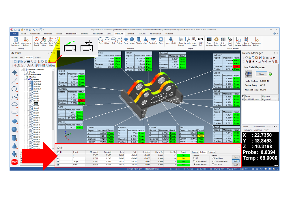Open the Probe Manager
The width and height of the screenshot is (289, 198).
(238, 41)
